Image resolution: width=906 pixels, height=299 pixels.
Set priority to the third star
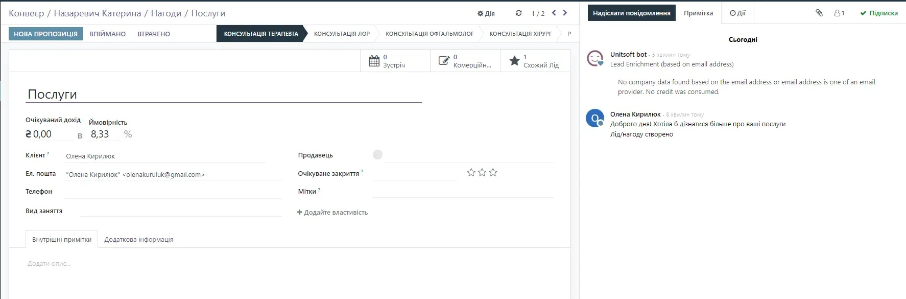pyautogui.click(x=493, y=173)
